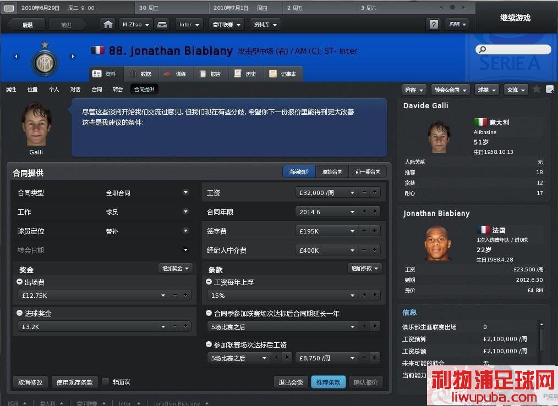Open the 历史 tab
This screenshot has height=406, width=558.
click(247, 74)
